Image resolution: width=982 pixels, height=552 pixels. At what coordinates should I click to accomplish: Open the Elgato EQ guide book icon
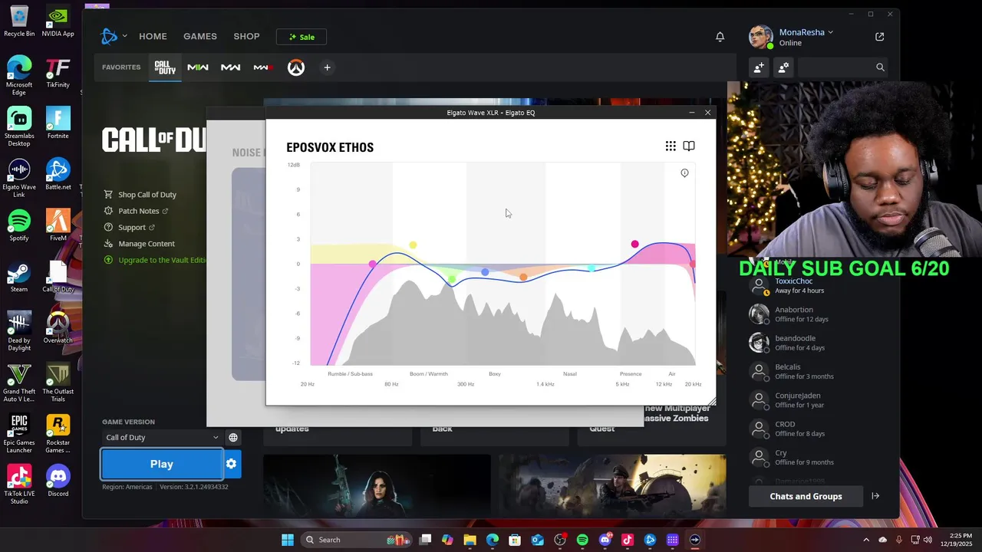(689, 146)
